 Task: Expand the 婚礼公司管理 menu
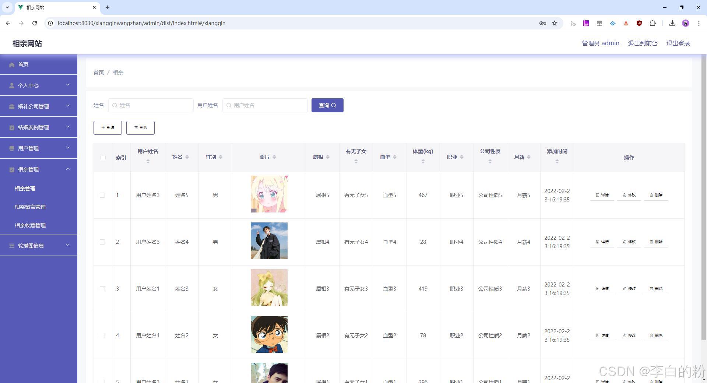click(x=68, y=106)
